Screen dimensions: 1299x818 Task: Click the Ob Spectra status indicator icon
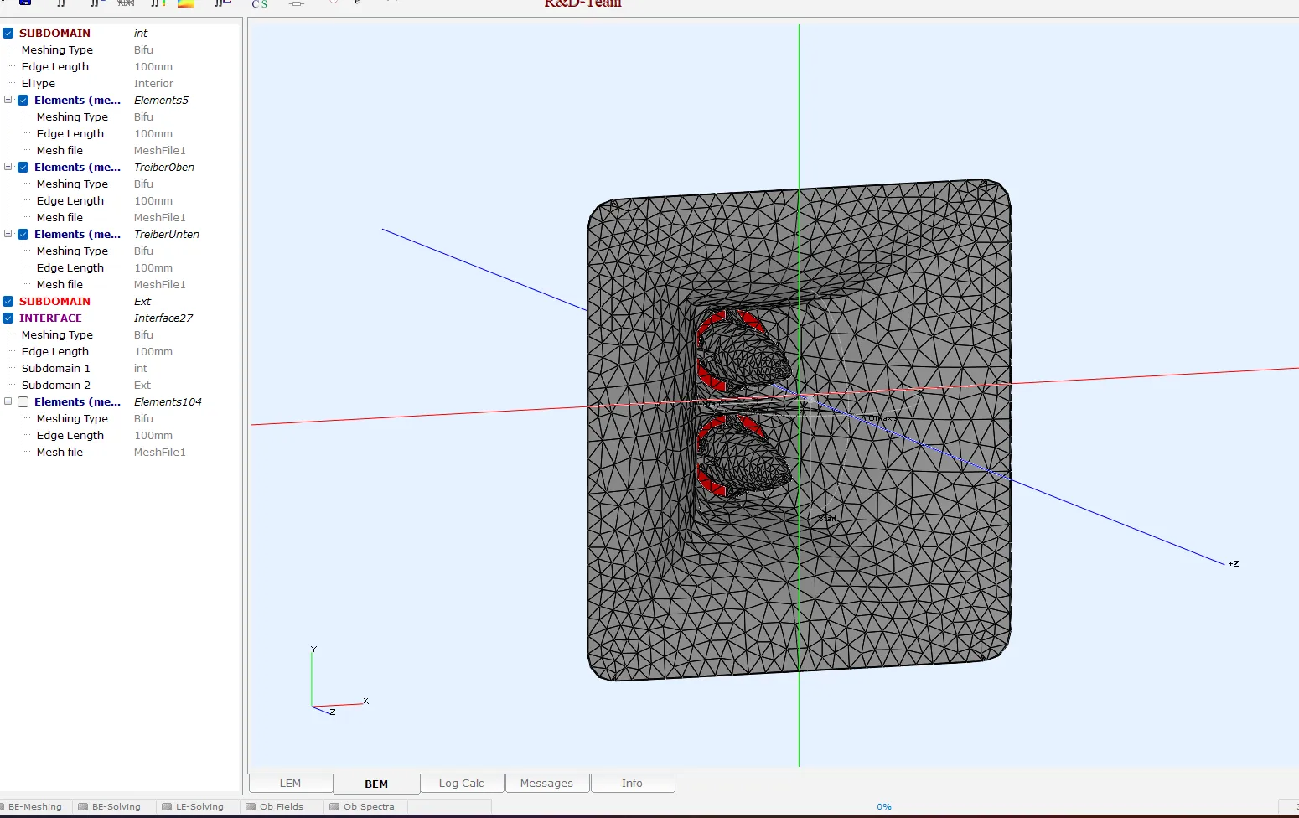334,807
